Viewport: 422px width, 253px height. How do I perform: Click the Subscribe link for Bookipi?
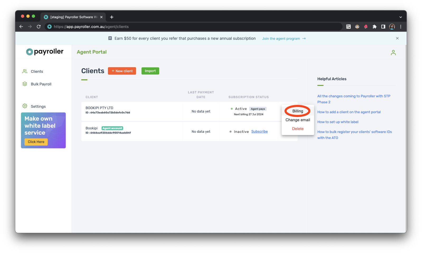tap(259, 132)
